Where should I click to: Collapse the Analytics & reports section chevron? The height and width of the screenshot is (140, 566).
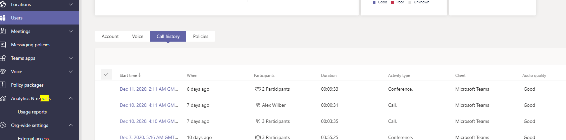pyautogui.click(x=71, y=98)
